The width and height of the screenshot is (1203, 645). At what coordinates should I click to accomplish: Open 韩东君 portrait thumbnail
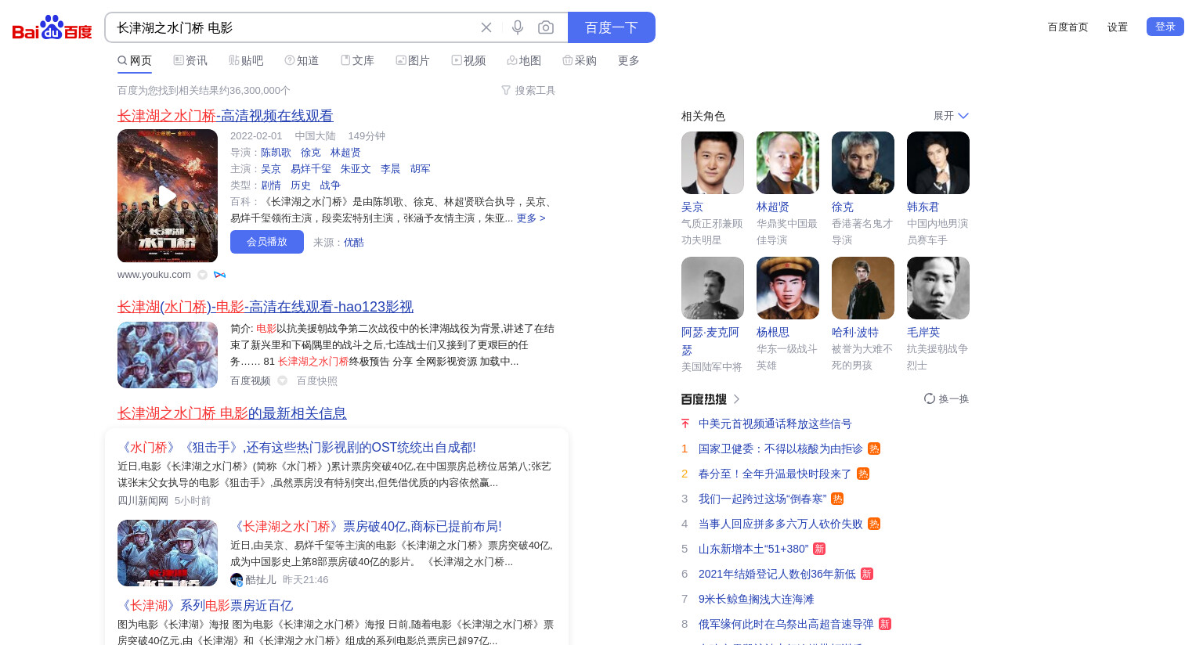pos(938,163)
